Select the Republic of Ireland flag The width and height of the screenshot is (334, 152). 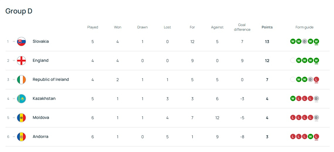[21, 80]
